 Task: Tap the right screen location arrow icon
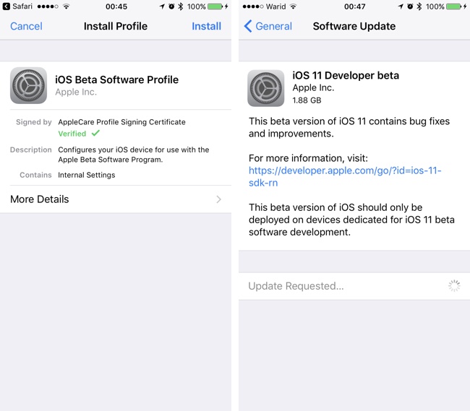(401, 7)
